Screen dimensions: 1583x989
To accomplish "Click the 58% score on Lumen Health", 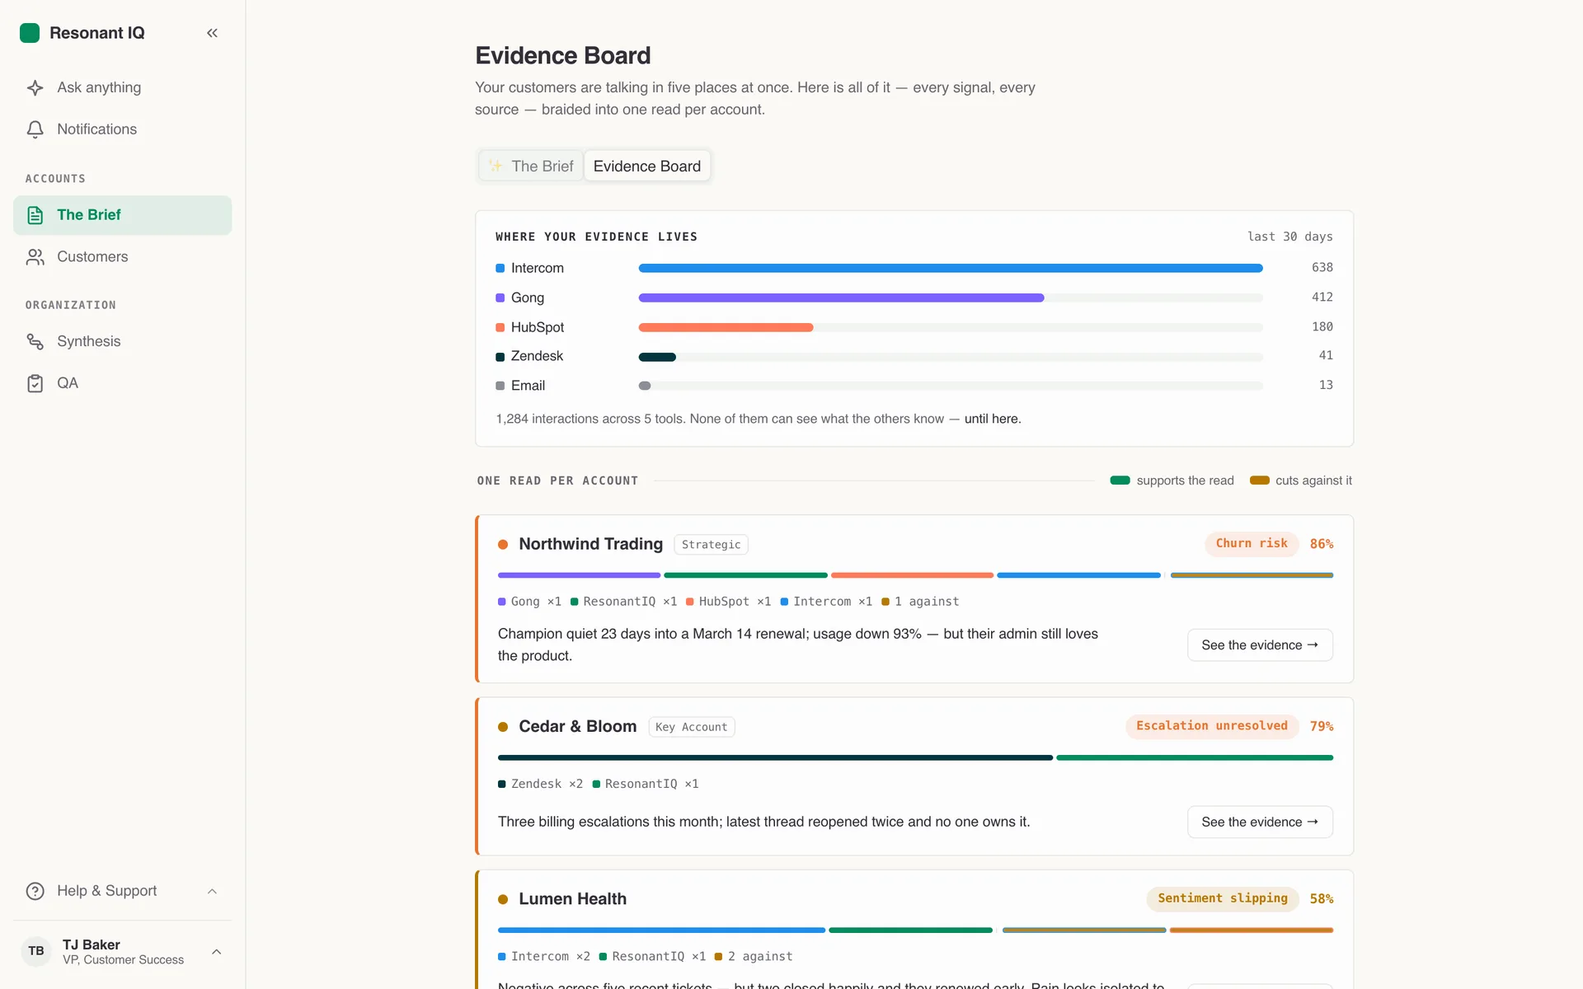I will (1321, 898).
